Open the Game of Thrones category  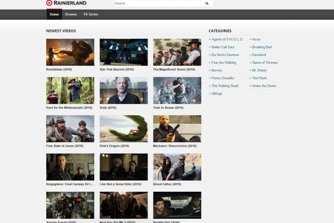(264, 63)
